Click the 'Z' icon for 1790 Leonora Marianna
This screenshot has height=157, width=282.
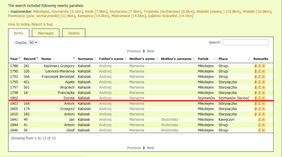(x=259, y=71)
